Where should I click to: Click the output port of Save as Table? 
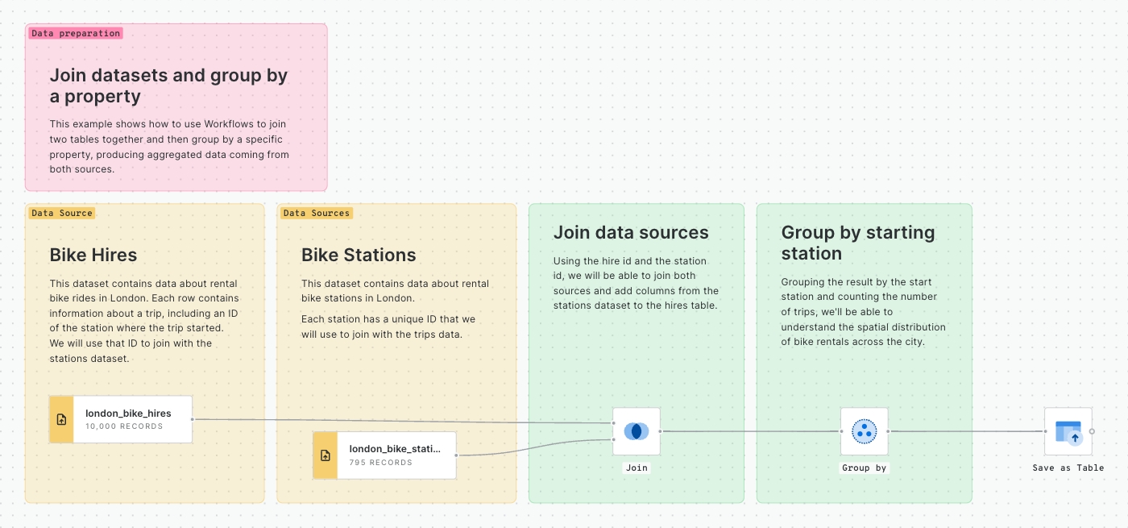pyautogui.click(x=1092, y=431)
